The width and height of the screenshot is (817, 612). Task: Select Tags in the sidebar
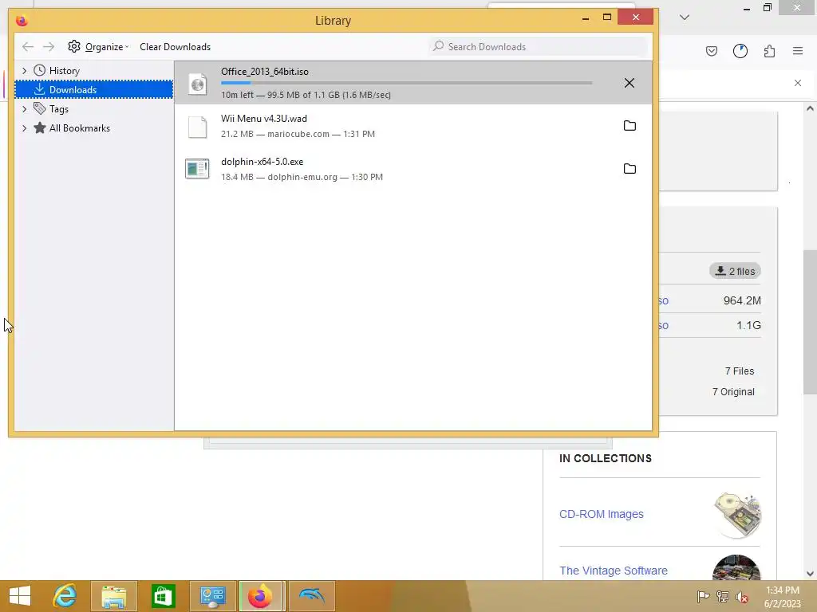click(58, 108)
